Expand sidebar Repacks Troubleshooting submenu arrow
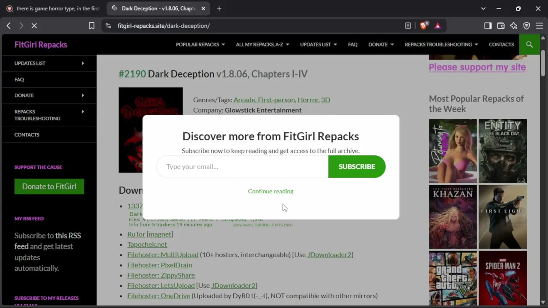 point(83,112)
